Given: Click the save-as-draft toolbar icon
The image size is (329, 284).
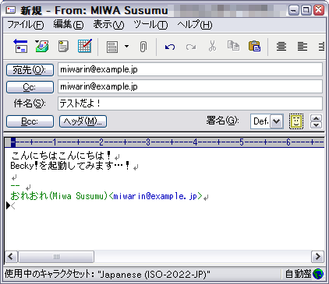Looking at the screenshot, I should click(x=41, y=46).
